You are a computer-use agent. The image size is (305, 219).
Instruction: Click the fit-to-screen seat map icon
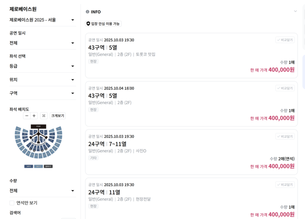(x=44, y=116)
